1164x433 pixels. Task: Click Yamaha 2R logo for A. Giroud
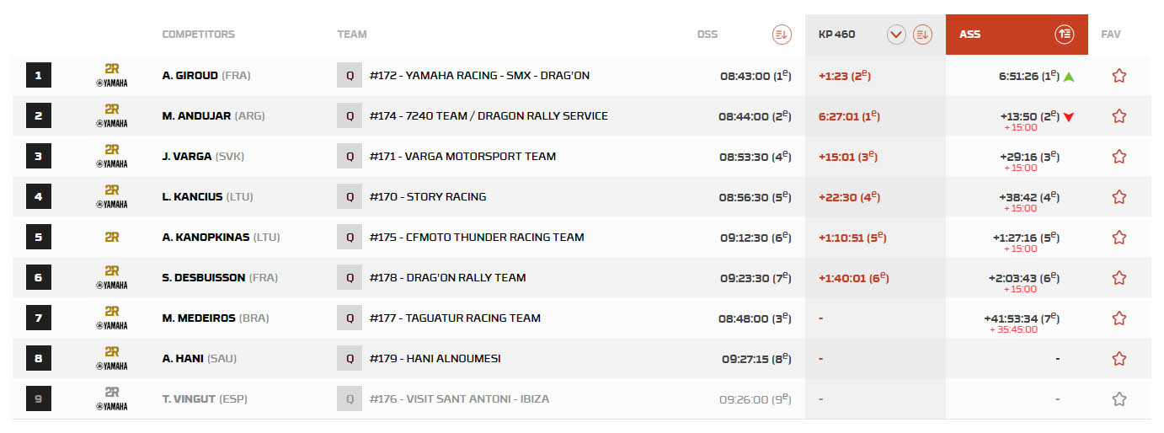click(x=112, y=76)
